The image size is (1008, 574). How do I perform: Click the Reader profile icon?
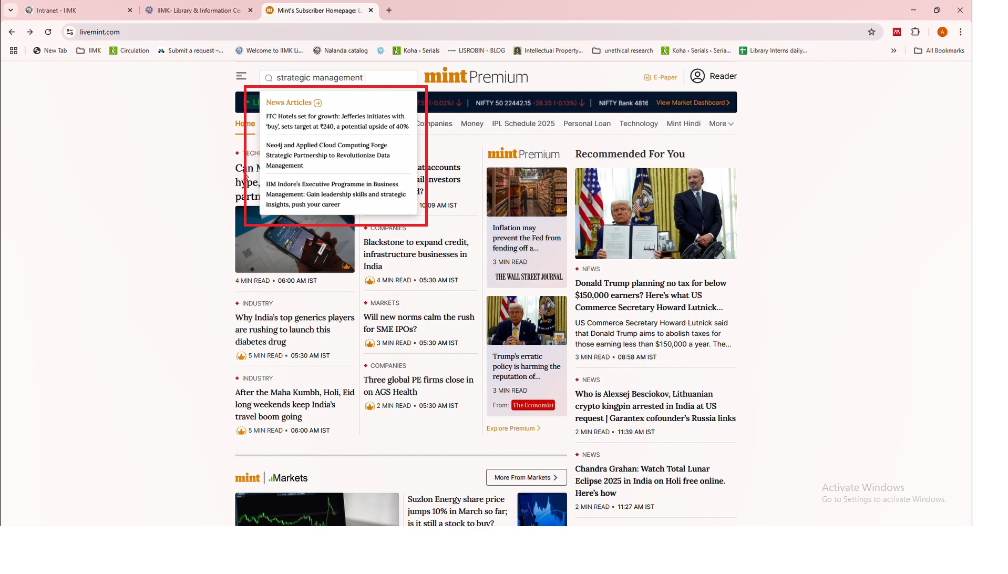(697, 76)
